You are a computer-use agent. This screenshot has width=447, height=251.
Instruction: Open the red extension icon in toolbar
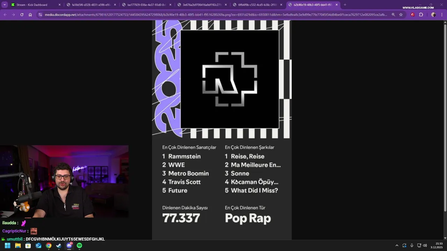[412, 15]
